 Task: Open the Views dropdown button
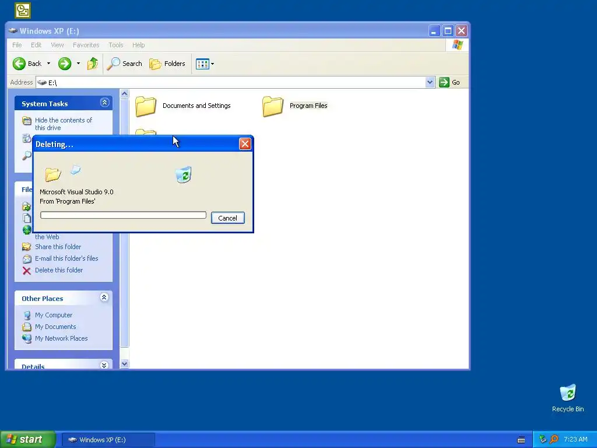click(205, 64)
